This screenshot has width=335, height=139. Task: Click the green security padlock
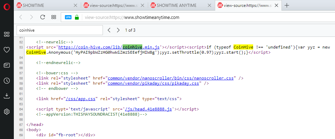tap(77, 18)
